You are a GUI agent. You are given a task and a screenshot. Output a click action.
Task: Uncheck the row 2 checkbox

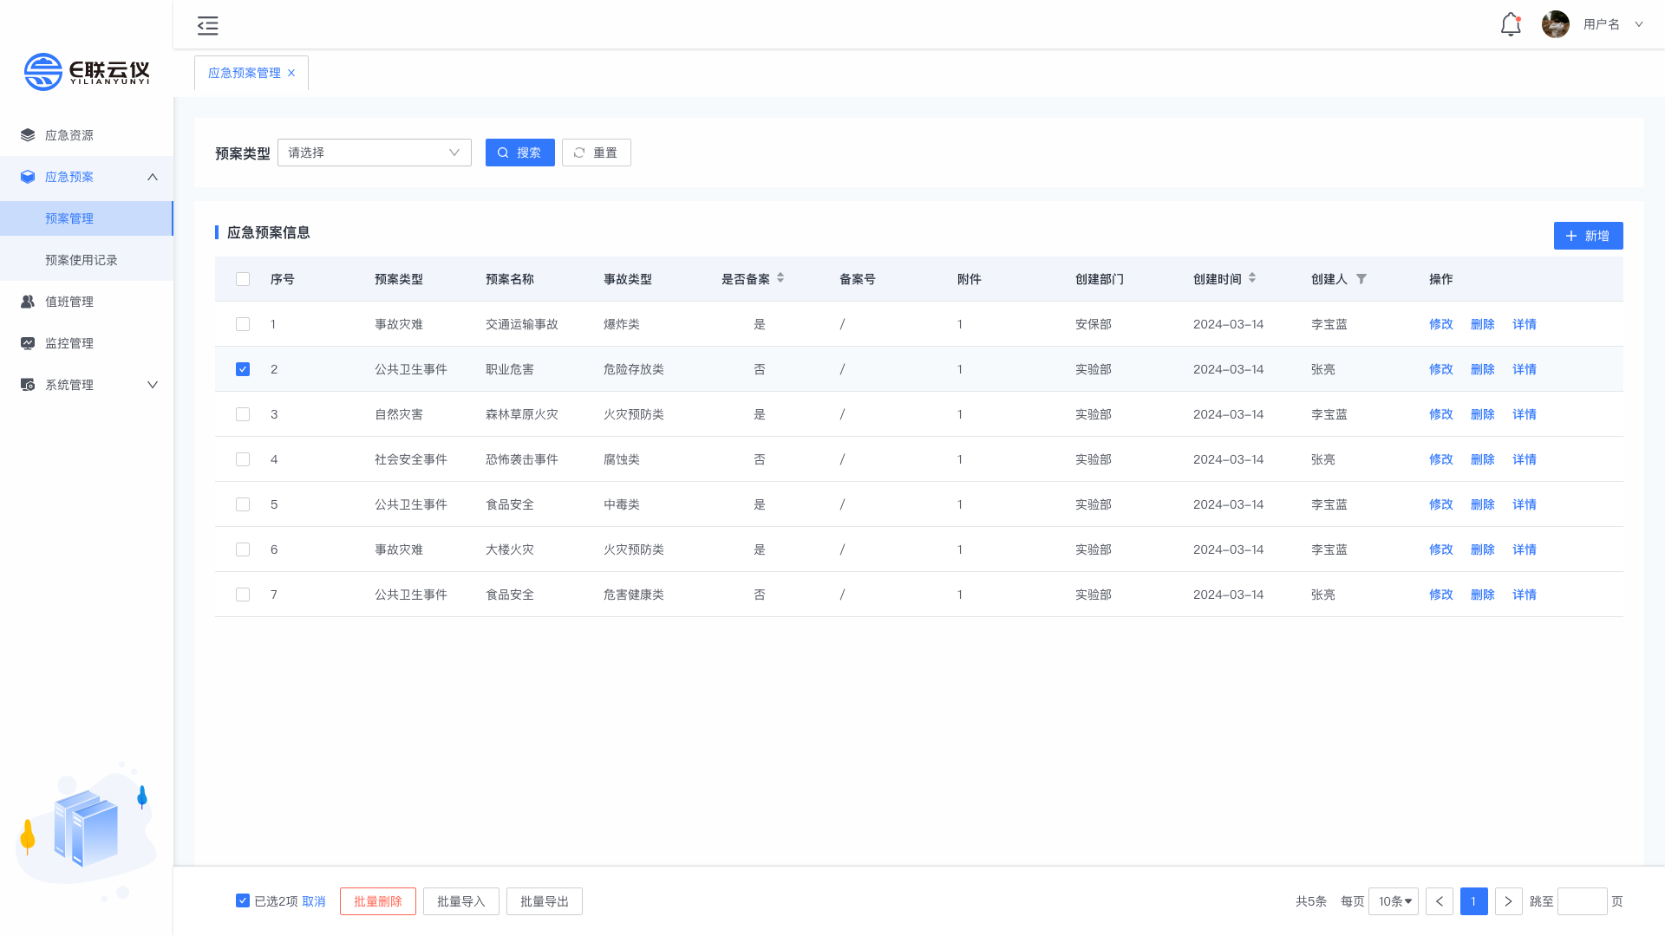coord(243,369)
